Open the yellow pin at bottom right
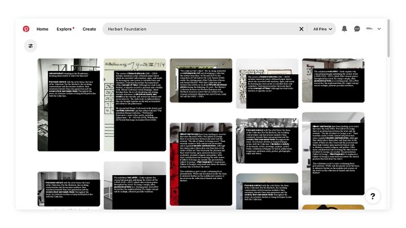Image resolution: width=406 pixels, height=228 pixels. pyautogui.click(x=333, y=207)
